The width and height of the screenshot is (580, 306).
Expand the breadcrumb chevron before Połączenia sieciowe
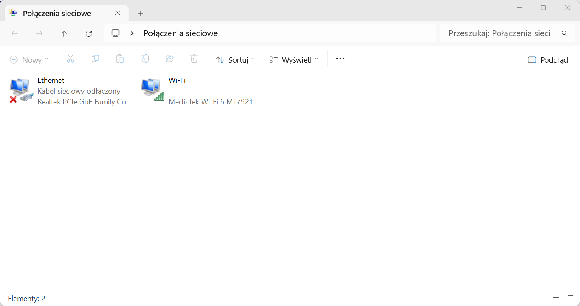click(132, 33)
